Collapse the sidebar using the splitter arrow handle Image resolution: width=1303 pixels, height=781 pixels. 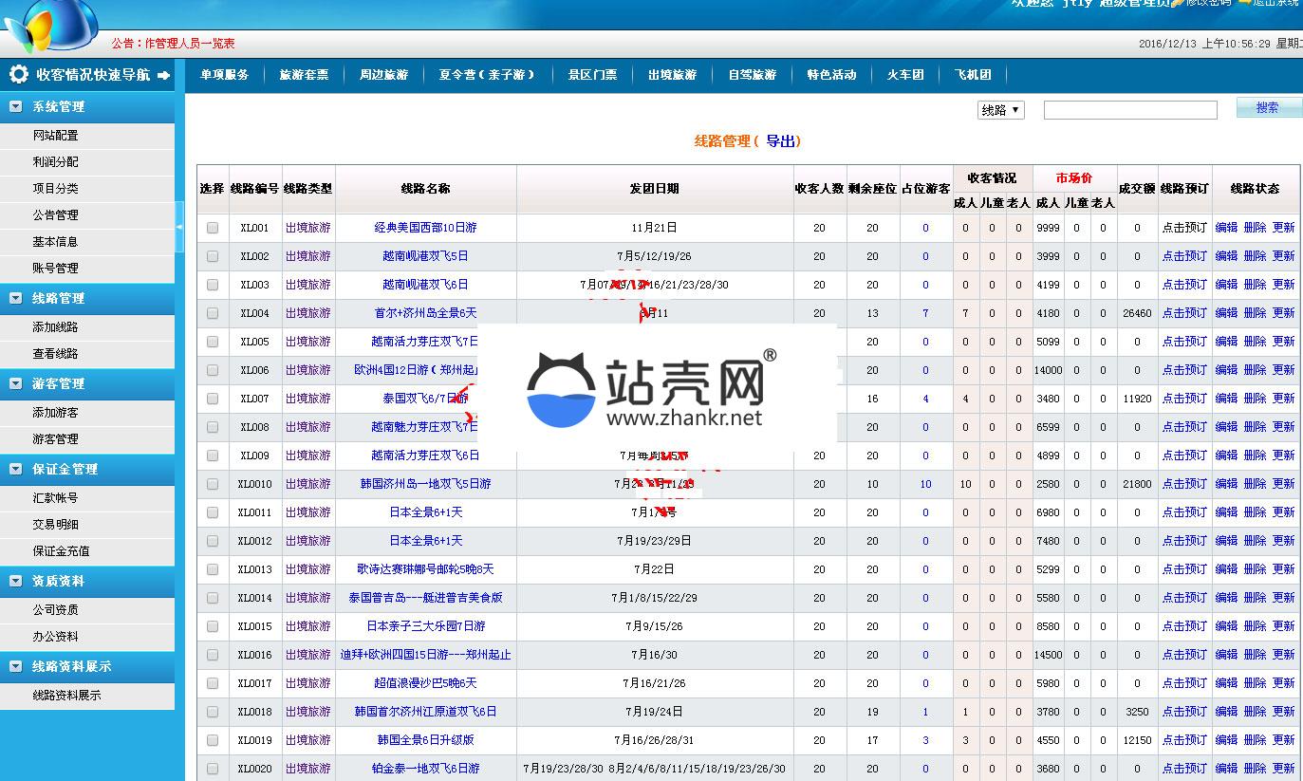tap(179, 226)
